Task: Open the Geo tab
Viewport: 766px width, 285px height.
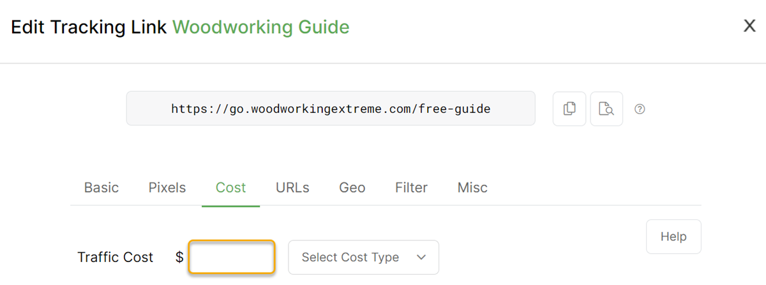Action: coord(352,187)
